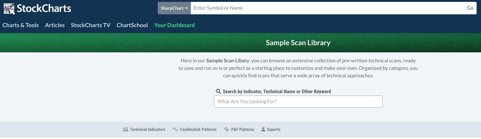The width and height of the screenshot is (481, 139).
Task: Click the Candlestick Patterns zigzag icon
Action: (175, 129)
